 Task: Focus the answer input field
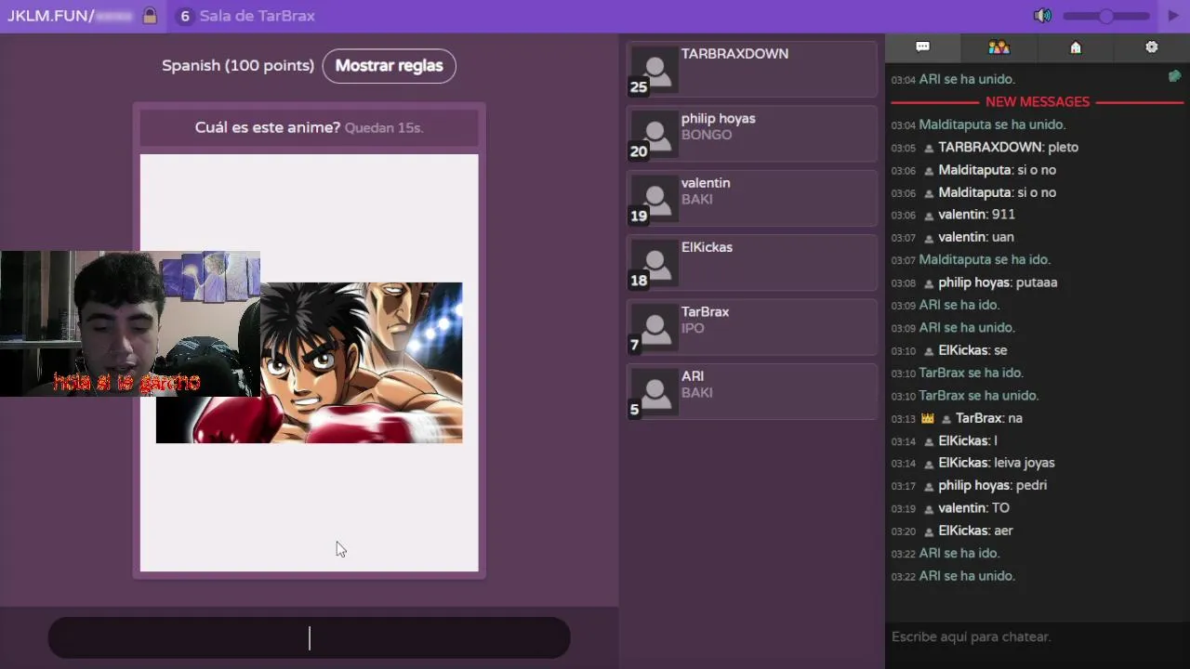tap(309, 638)
